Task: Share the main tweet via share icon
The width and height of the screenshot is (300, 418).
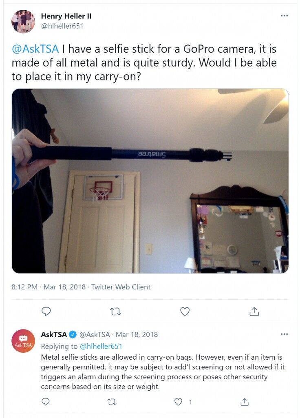Action: (254, 311)
